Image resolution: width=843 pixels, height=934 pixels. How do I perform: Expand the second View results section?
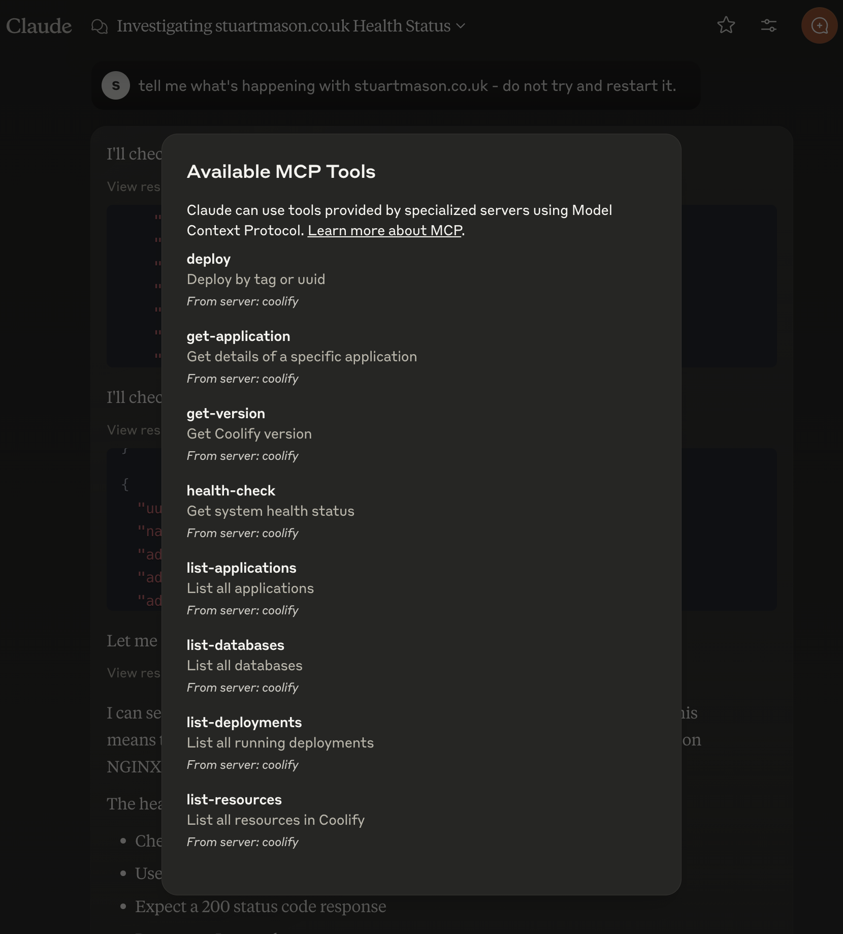(134, 430)
